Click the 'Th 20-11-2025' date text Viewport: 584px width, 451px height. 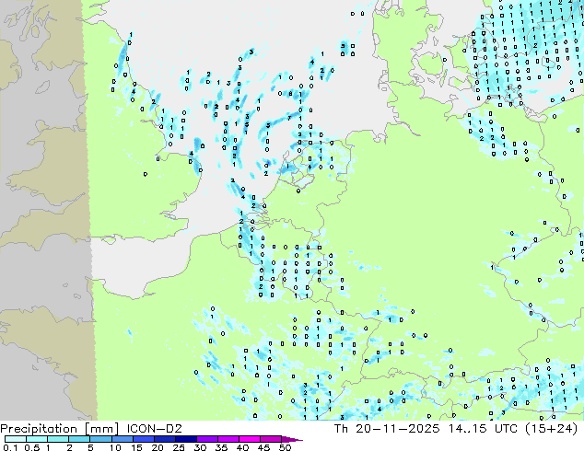click(x=387, y=429)
